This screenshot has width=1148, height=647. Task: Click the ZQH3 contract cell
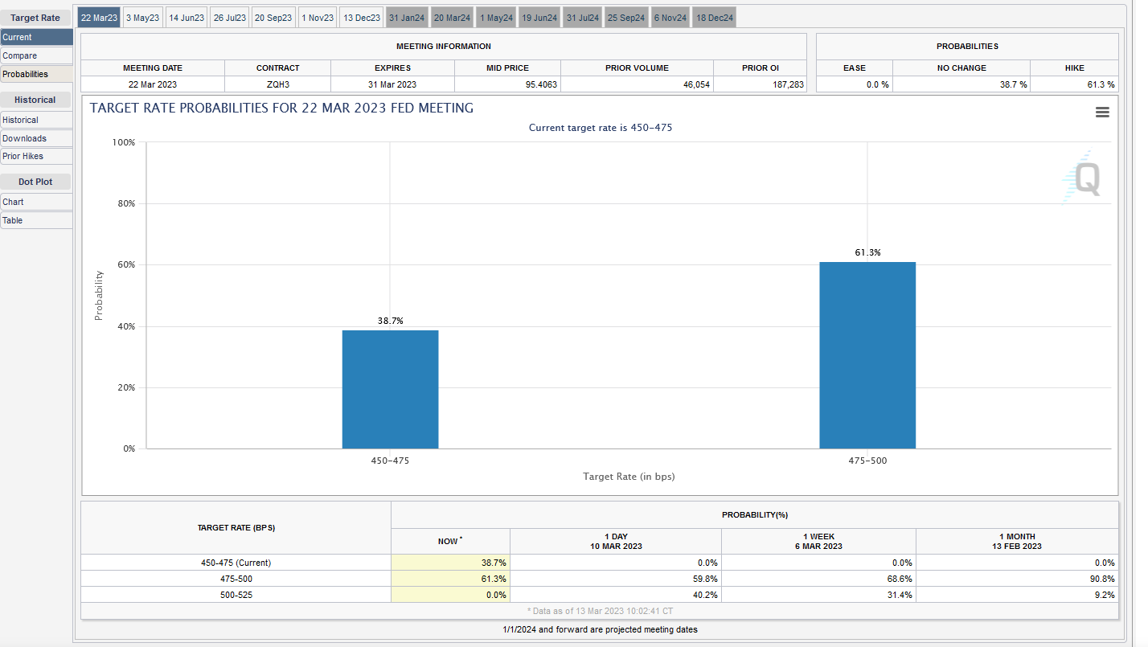(x=277, y=84)
